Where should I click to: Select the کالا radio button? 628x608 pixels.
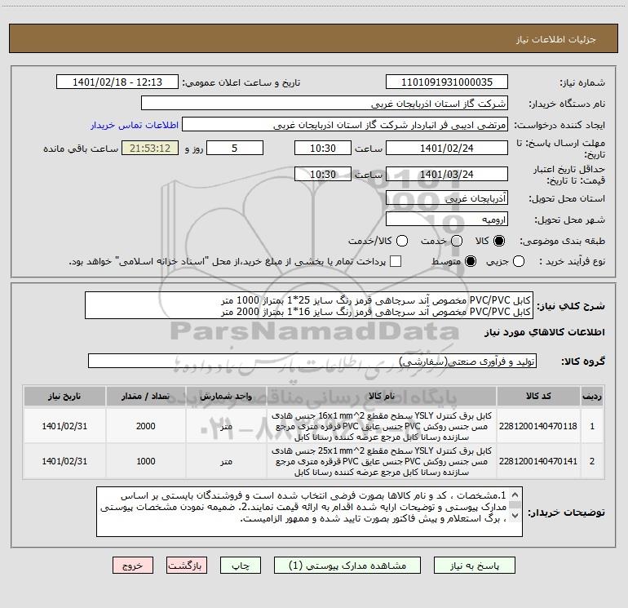pos(499,241)
